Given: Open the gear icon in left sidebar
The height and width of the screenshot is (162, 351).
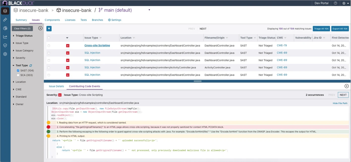Looking at the screenshot, I should (x=5, y=54).
